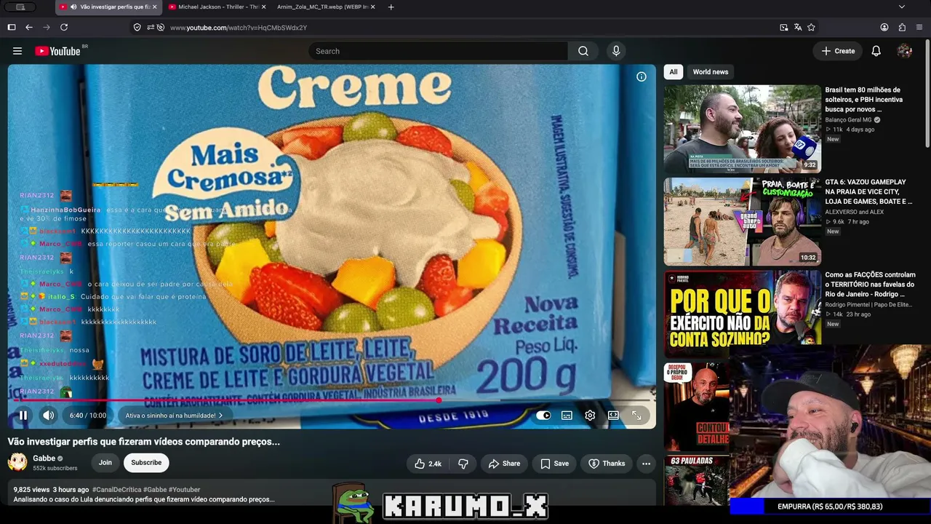Open YouTube notifications bell

pos(876,51)
